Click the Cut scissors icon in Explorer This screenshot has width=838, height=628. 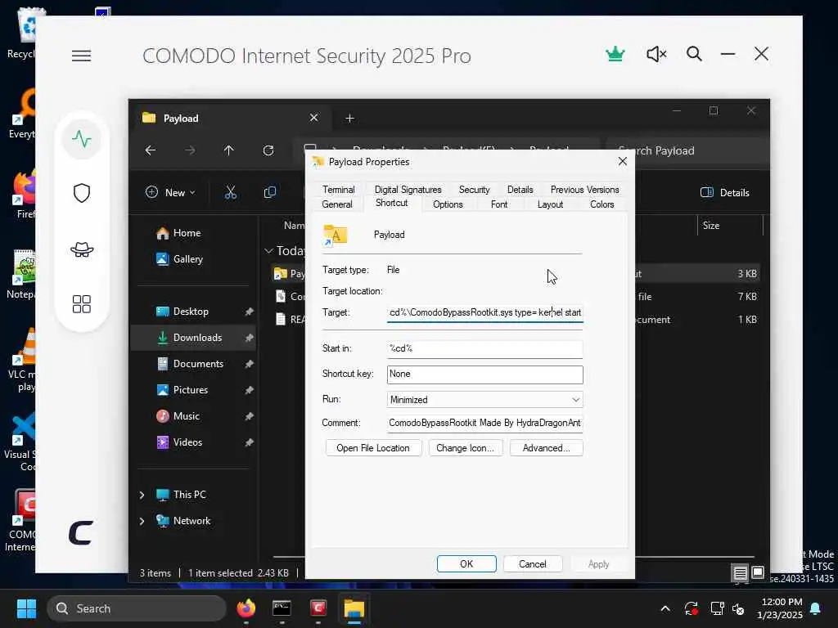pos(230,192)
